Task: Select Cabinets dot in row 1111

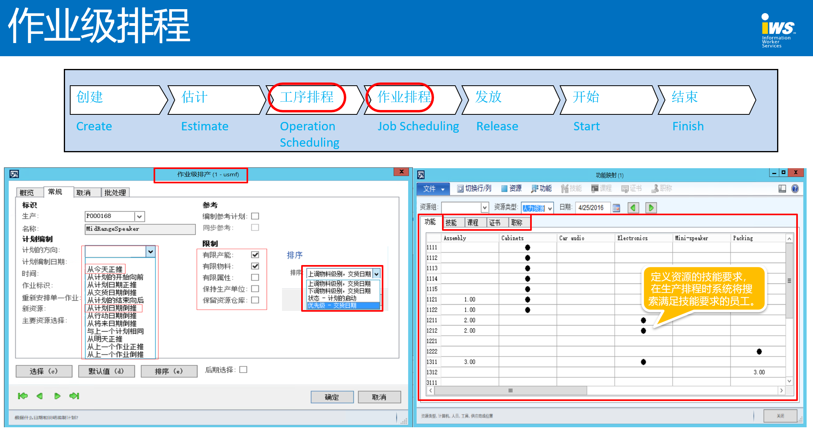Action: click(528, 248)
